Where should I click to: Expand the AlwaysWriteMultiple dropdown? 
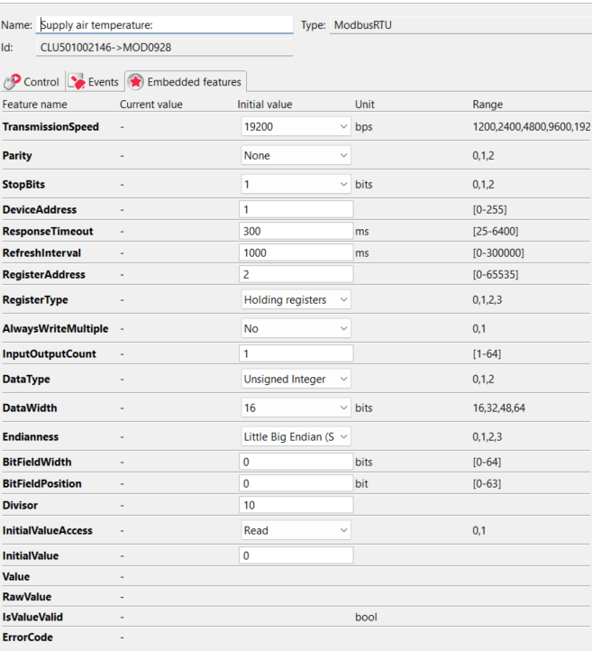(296, 328)
